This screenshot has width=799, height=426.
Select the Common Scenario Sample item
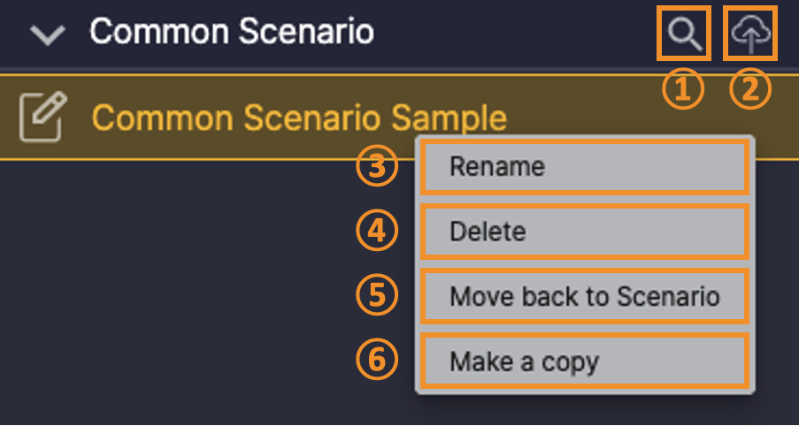coord(299,118)
